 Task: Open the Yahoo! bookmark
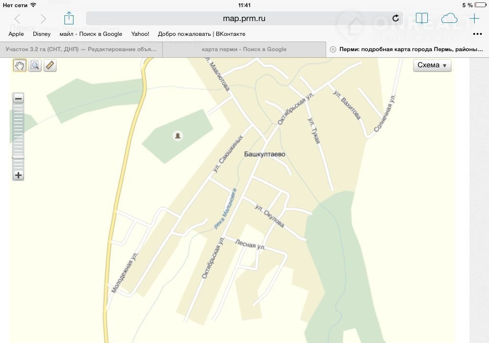tap(140, 34)
